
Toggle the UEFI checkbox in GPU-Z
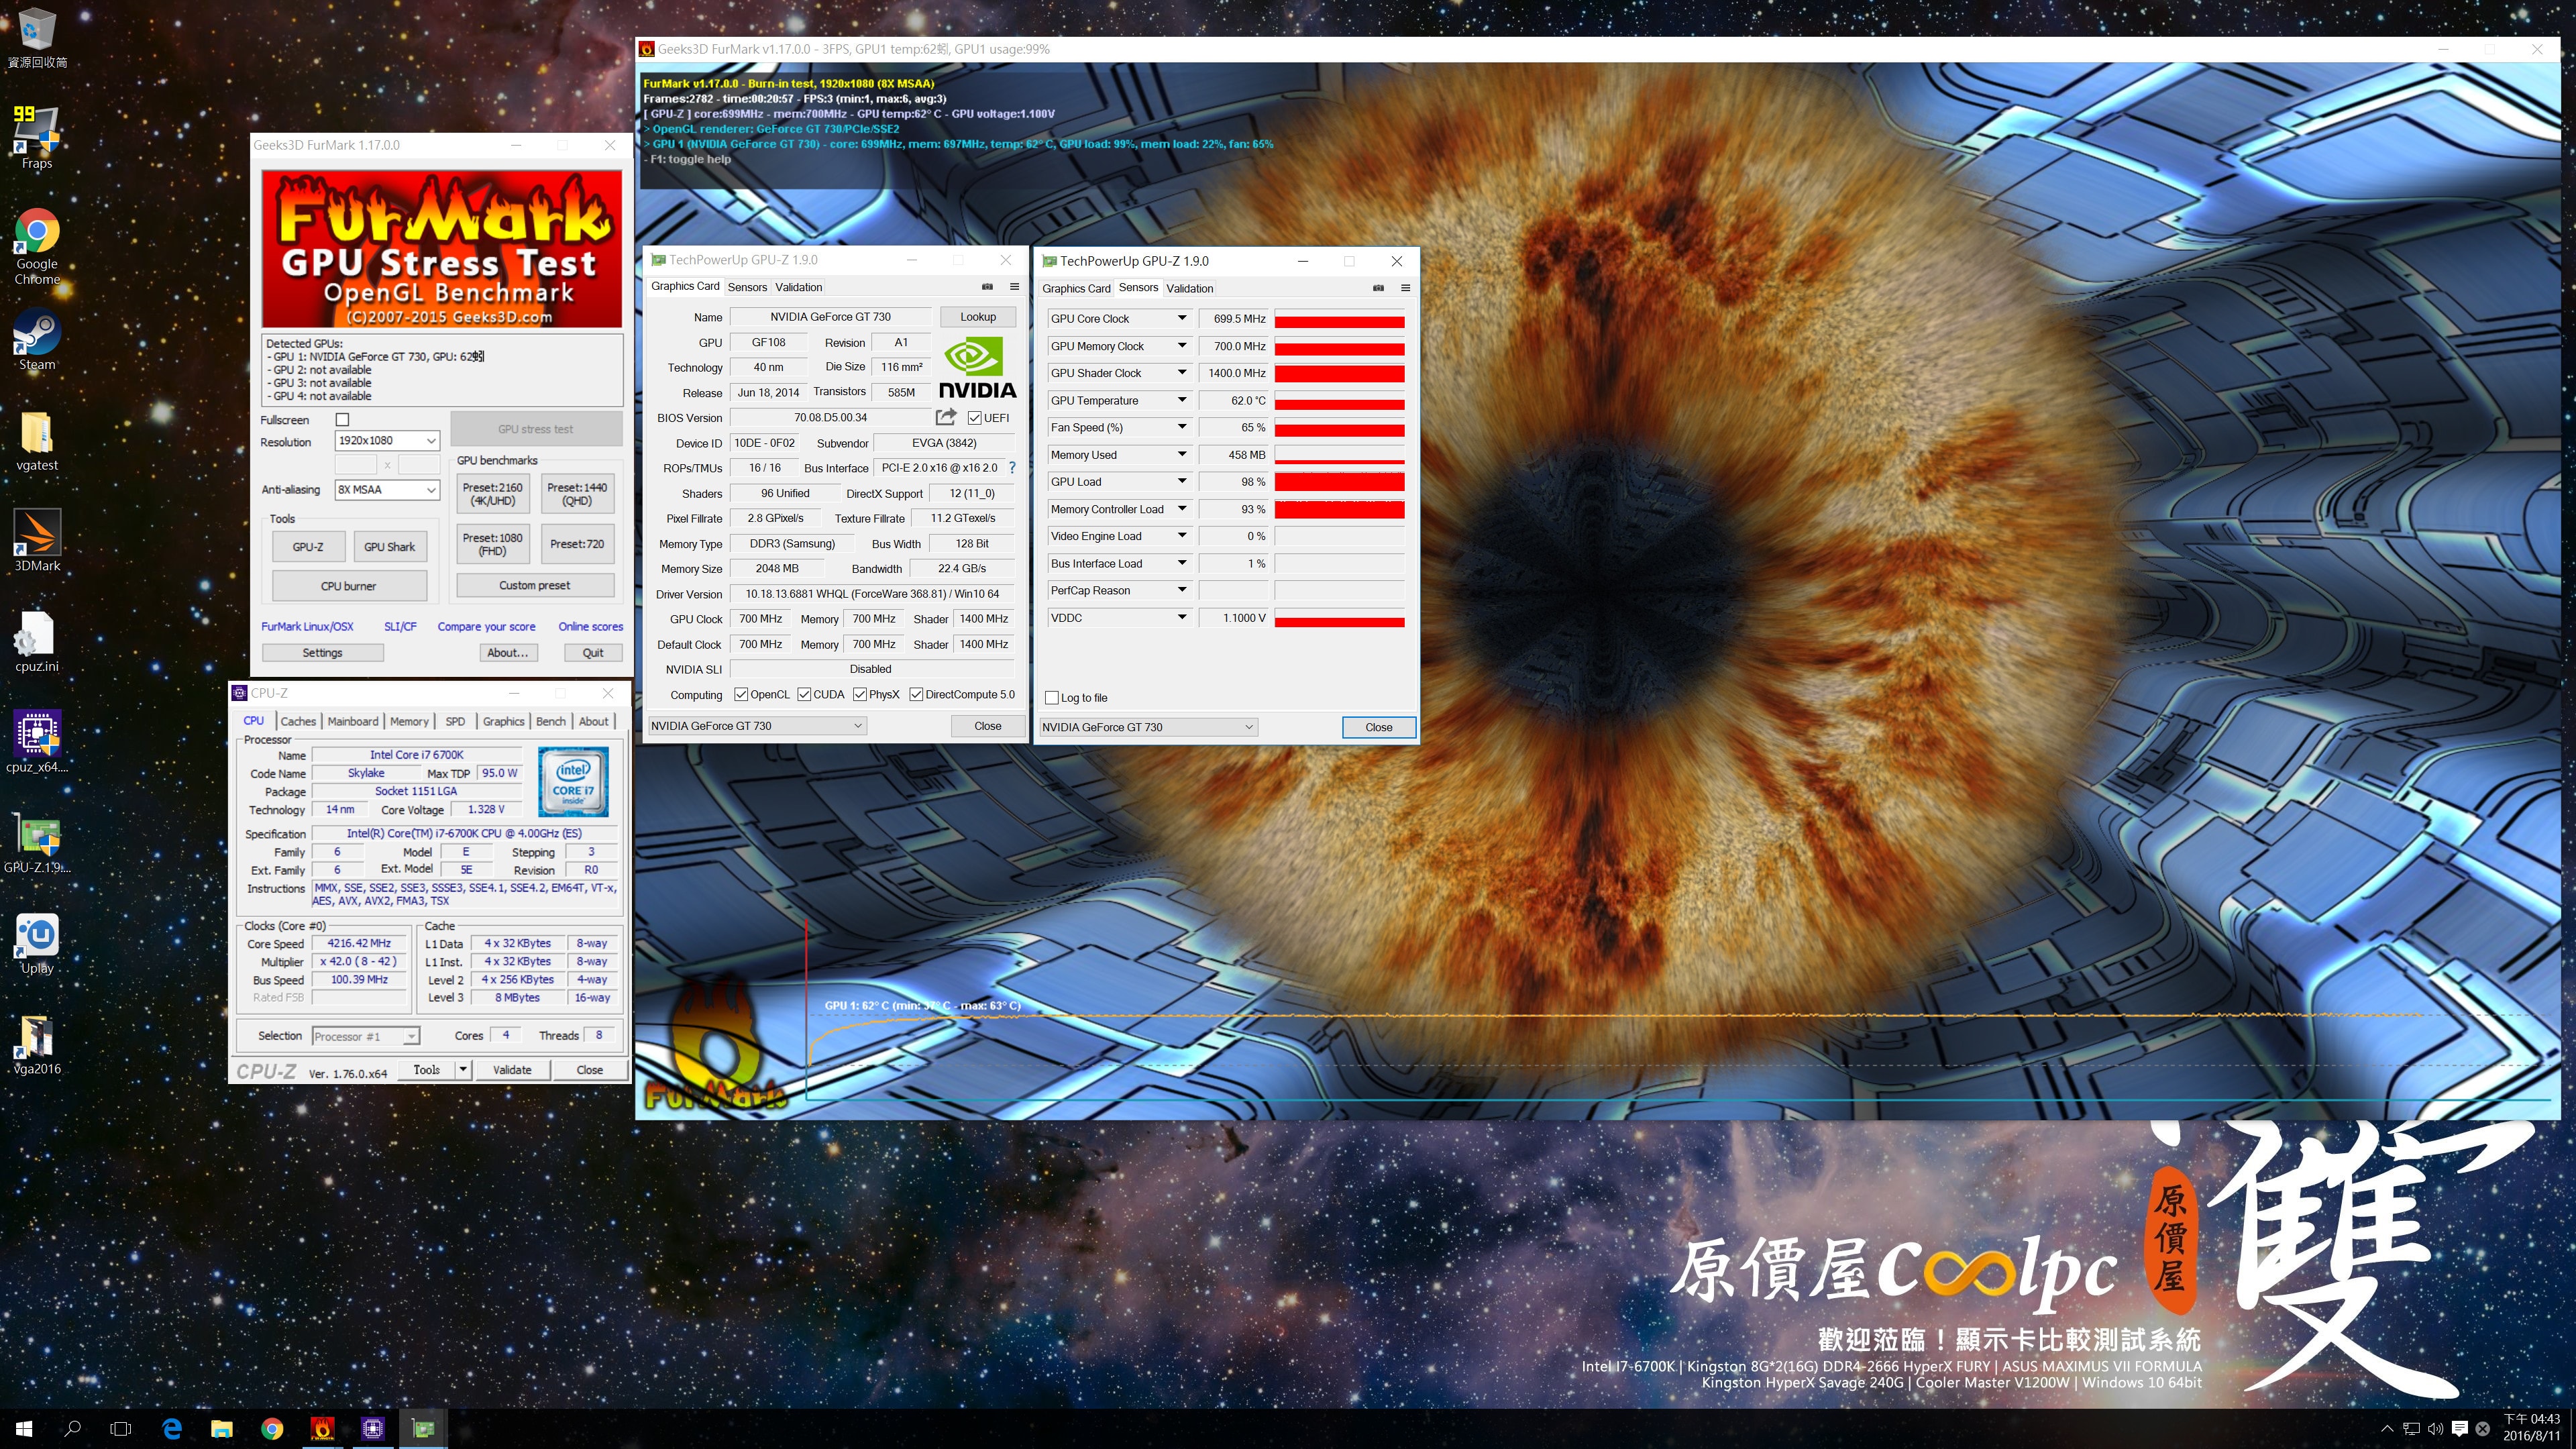coord(975,418)
